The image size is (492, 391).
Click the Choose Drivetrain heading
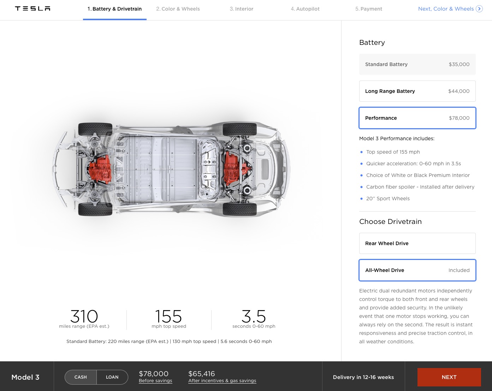390,221
